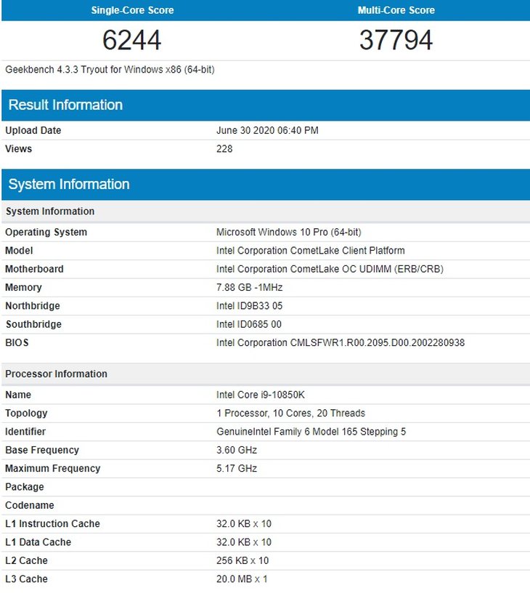Select Microsoft Windows 10 Pro operating system value
530x596 pixels.
click(288, 233)
